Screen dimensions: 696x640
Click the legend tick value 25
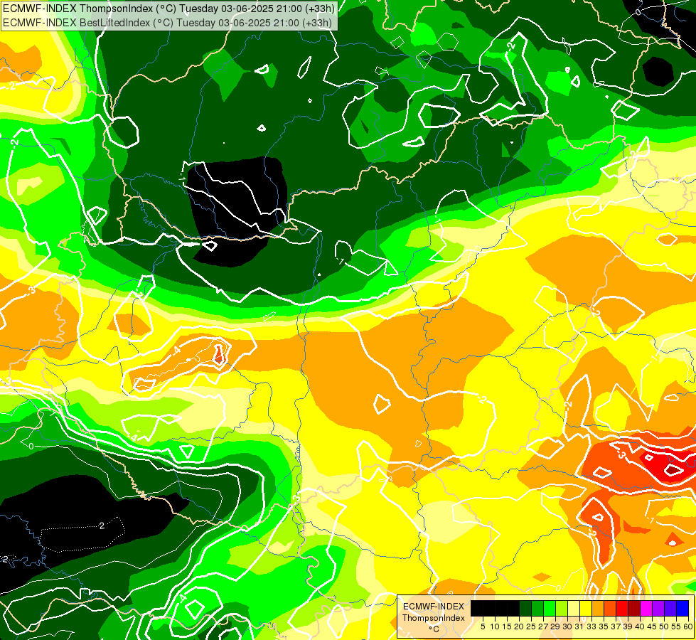[531, 626]
